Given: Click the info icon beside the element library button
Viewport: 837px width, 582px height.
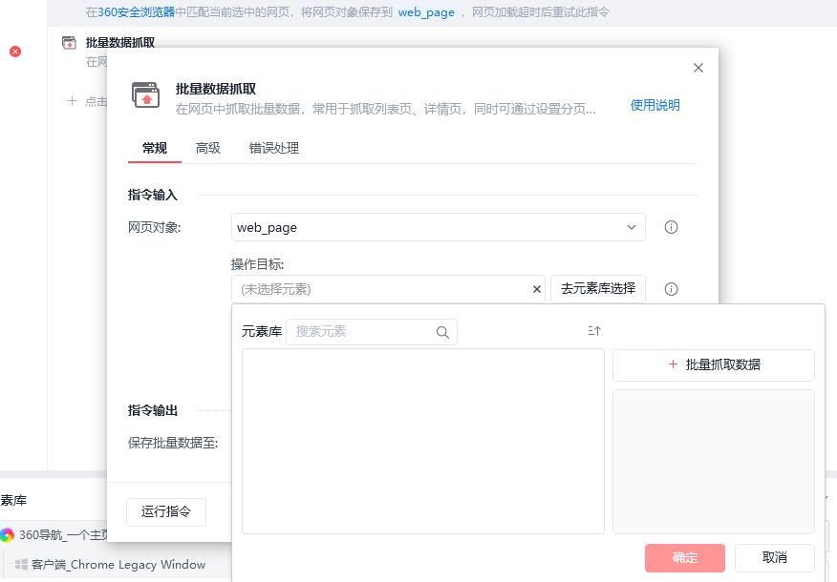Looking at the screenshot, I should [x=671, y=289].
